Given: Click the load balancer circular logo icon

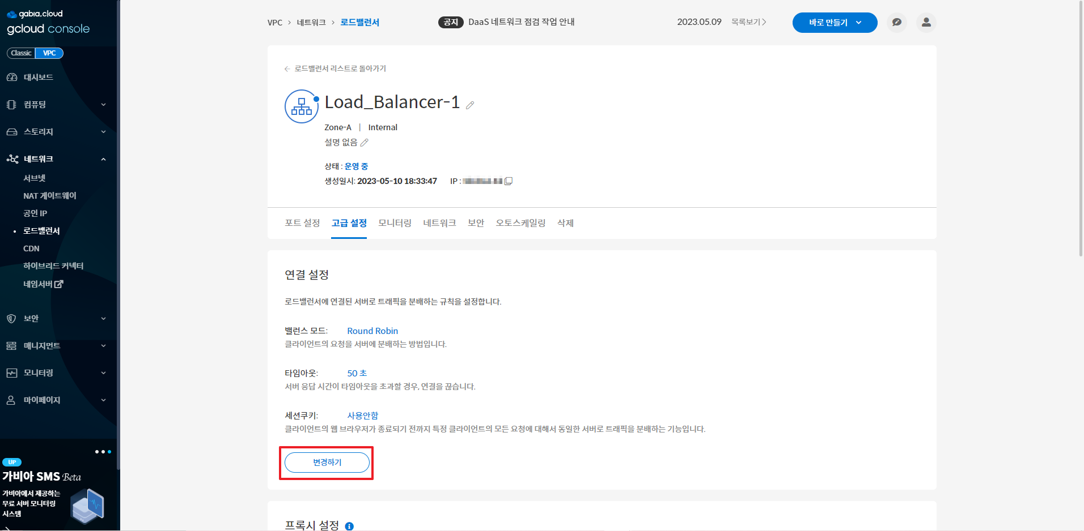Looking at the screenshot, I should click(302, 106).
